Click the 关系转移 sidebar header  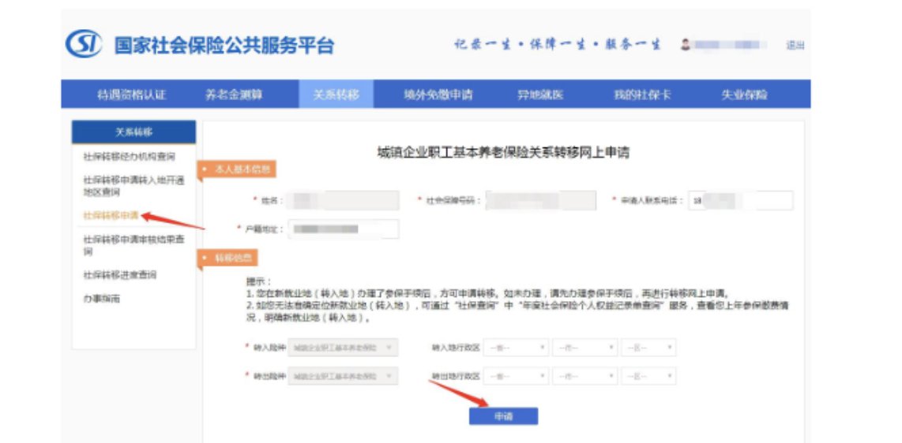(133, 132)
